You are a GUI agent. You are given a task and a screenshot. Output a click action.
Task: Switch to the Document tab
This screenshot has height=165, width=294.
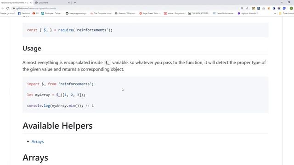click(x=52, y=3)
